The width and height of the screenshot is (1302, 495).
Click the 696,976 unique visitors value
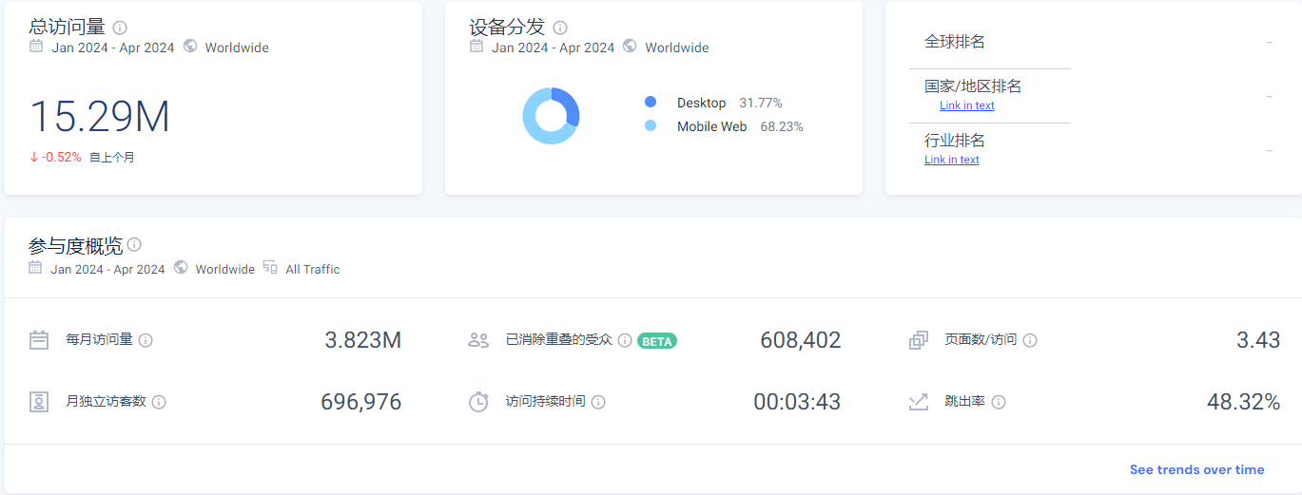tap(361, 402)
